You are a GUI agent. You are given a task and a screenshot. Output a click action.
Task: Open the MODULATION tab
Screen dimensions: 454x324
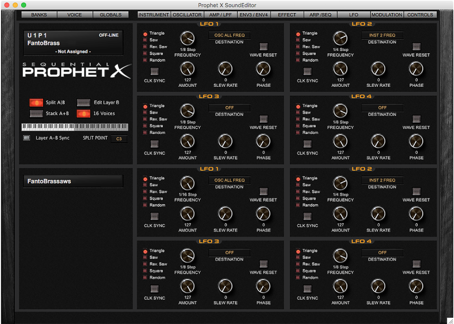pos(387,15)
